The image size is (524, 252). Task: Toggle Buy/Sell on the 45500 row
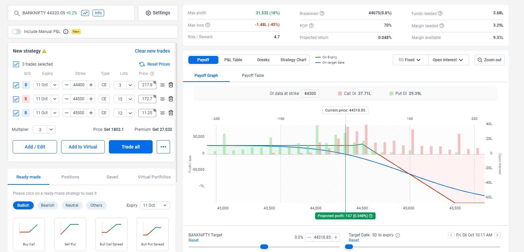click(26, 113)
